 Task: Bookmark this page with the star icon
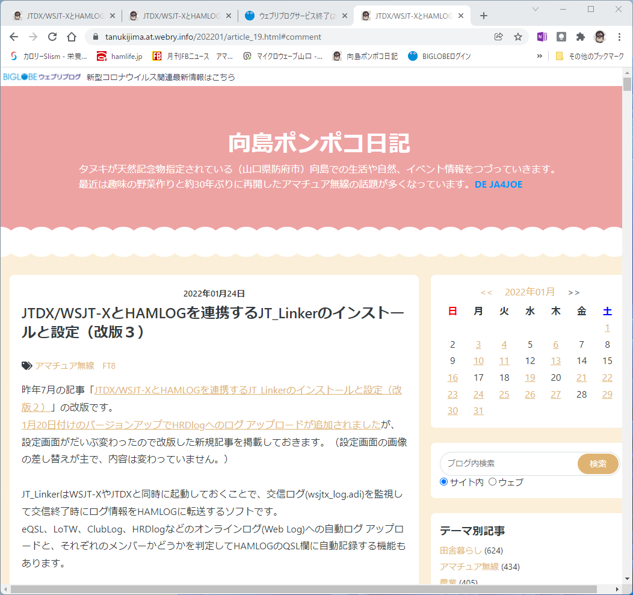point(518,37)
